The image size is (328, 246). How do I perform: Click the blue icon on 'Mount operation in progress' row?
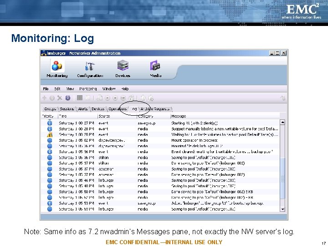[x=50, y=140]
